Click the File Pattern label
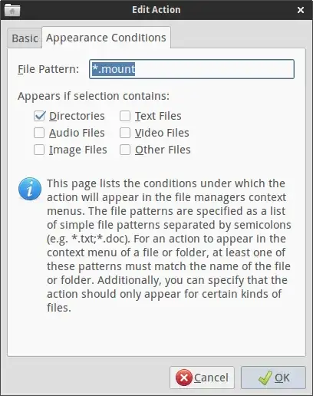The image size is (313, 396). click(48, 69)
